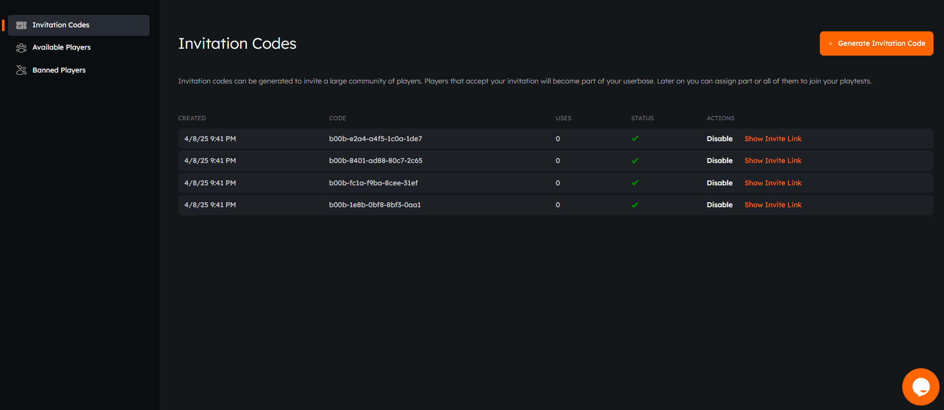944x410 pixels.
Task: Click the green status check for code b00b-fc1a
Action: click(635, 183)
